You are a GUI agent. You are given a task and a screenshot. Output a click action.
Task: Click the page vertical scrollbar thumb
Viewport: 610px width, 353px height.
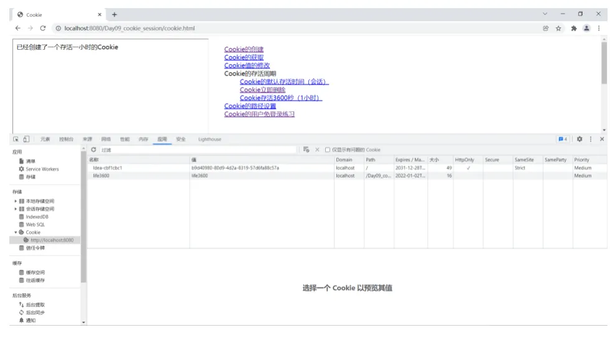[604, 63]
